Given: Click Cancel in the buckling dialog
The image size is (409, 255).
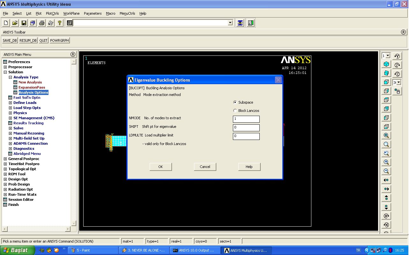Looking at the screenshot, I should (205, 167).
